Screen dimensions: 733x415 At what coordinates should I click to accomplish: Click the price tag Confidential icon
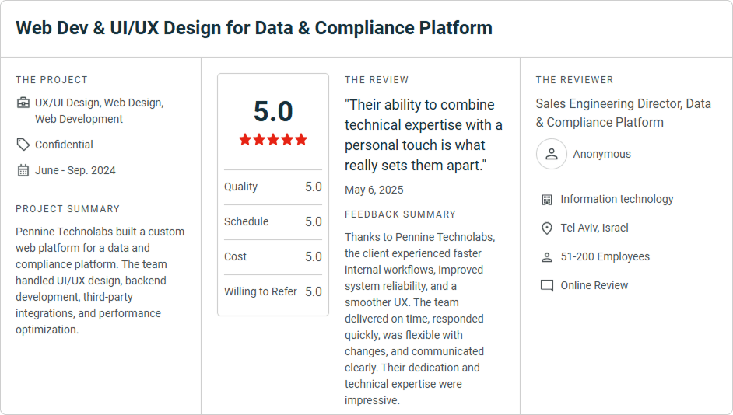pos(23,145)
